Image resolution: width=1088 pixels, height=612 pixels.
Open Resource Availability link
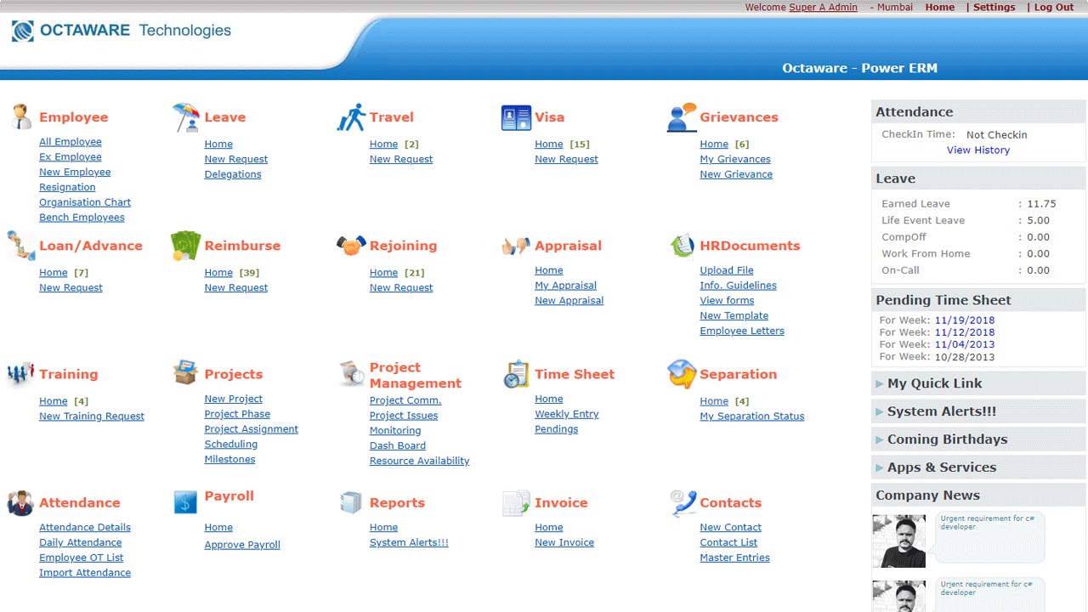click(419, 461)
